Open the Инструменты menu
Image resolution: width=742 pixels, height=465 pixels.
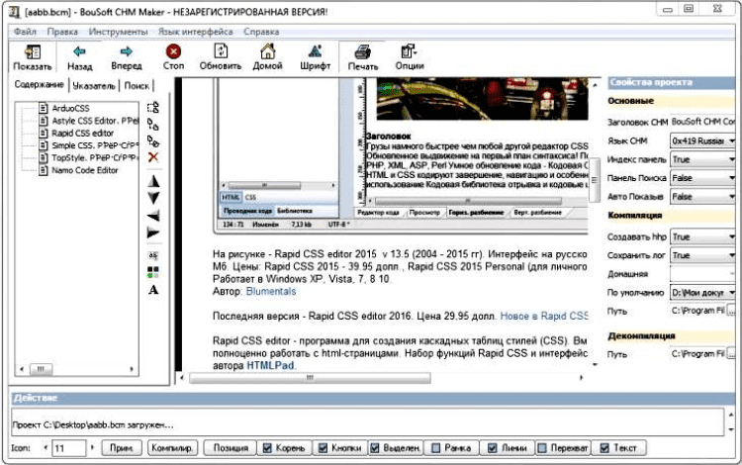pos(119,32)
